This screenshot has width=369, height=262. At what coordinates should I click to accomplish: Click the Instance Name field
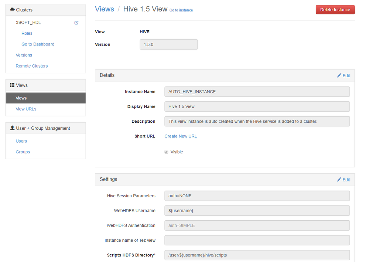[257, 92]
